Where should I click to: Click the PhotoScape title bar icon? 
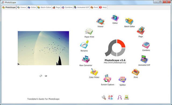(x=3, y=2)
